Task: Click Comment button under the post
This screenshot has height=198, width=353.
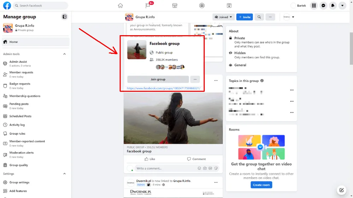Action: pos(196,159)
